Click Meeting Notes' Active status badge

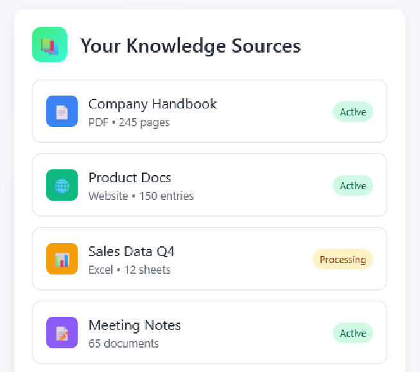pos(353,334)
